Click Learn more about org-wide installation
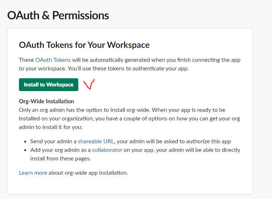The image size is (272, 199). [33, 173]
